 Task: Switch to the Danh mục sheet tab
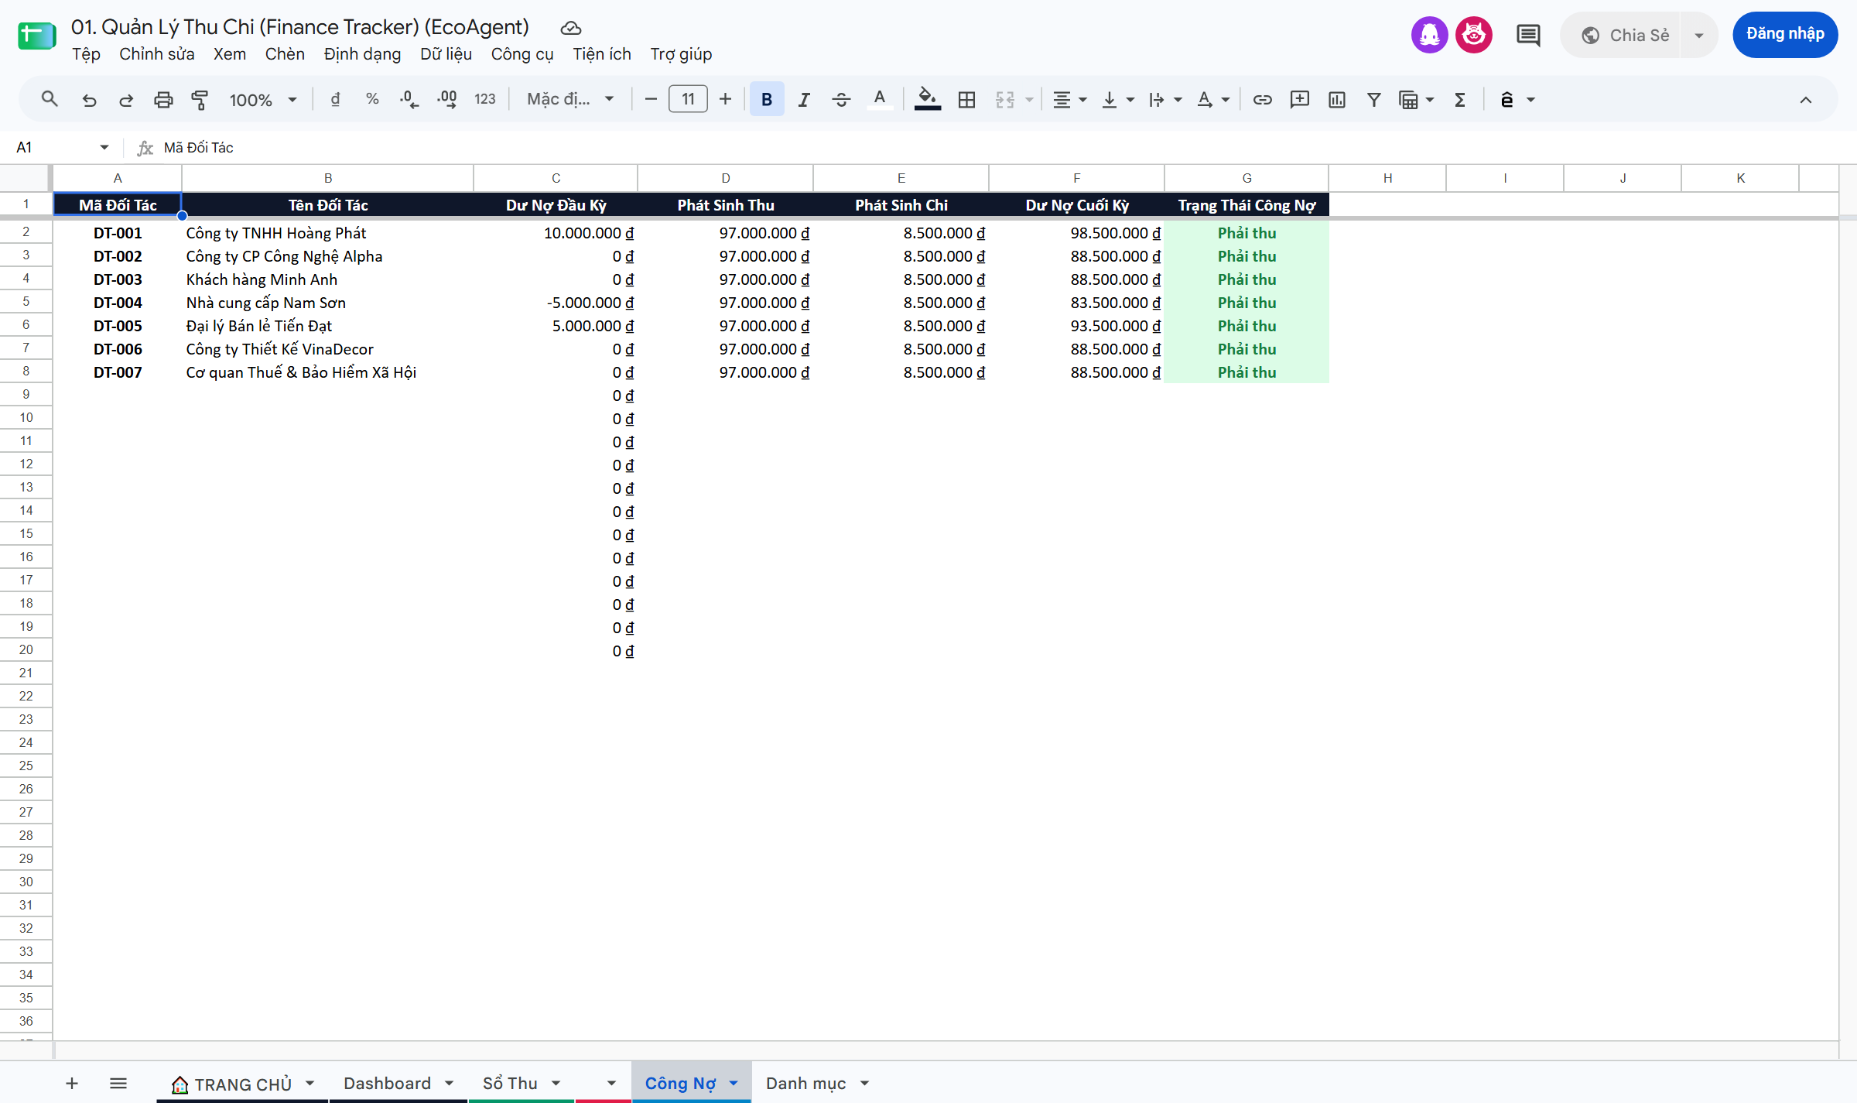click(x=805, y=1083)
